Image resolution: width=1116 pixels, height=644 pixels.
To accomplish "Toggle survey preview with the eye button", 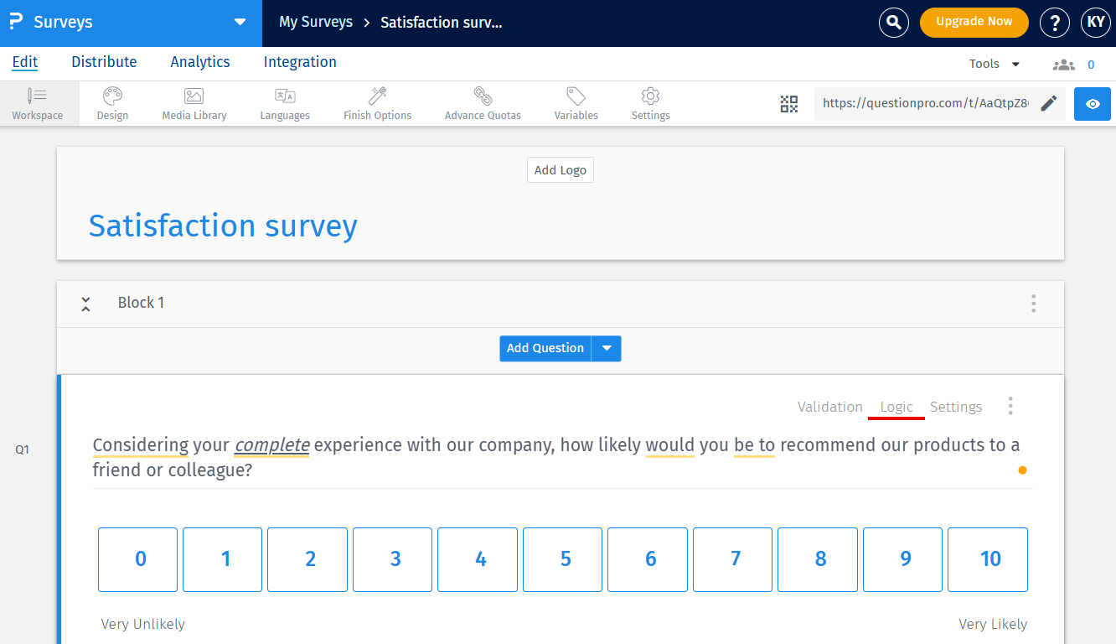I will click(1092, 103).
